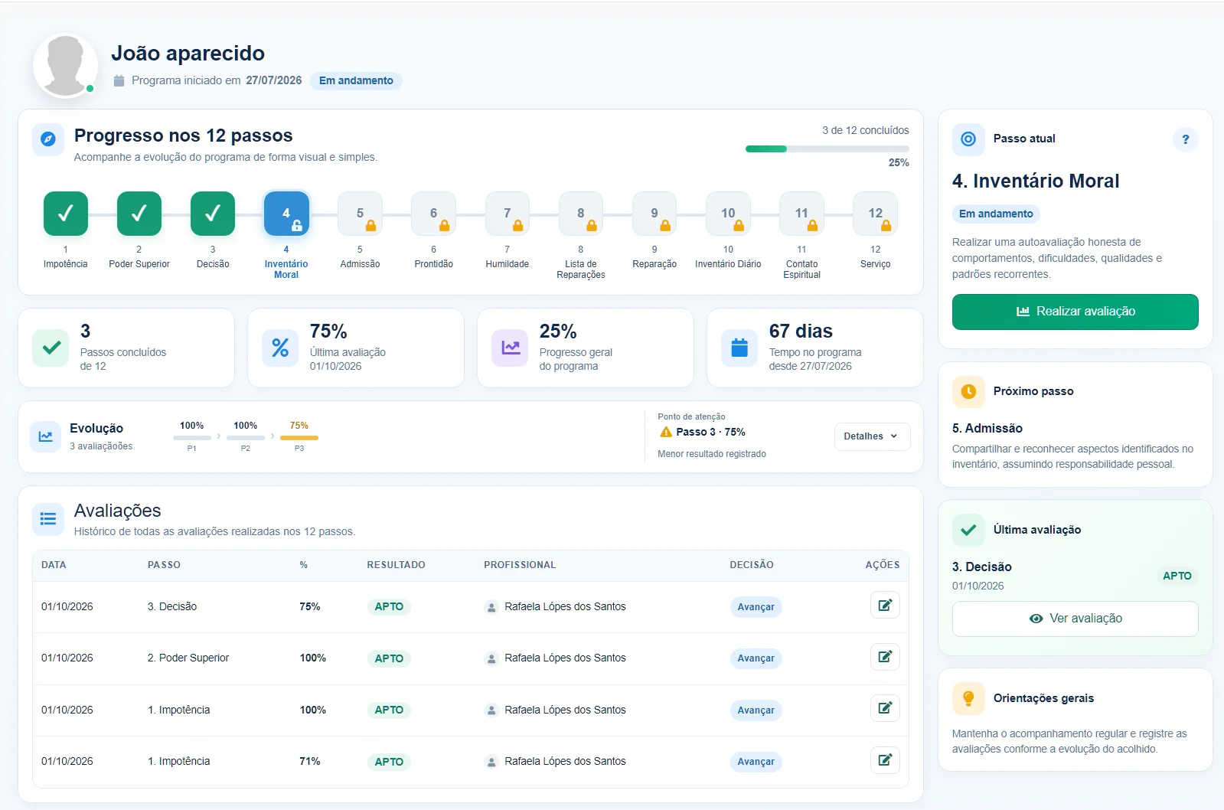1224x810 pixels.
Task: Click locked step 12 Serviço
Action: (875, 214)
